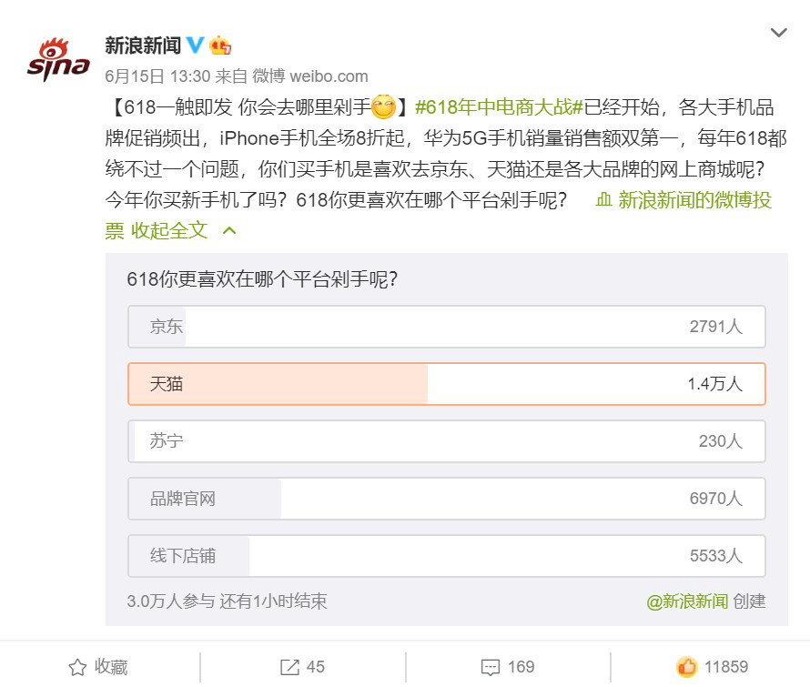Image resolution: width=810 pixels, height=687 pixels.
Task: Click the star Favorite (收藏) icon
Action: (x=77, y=667)
